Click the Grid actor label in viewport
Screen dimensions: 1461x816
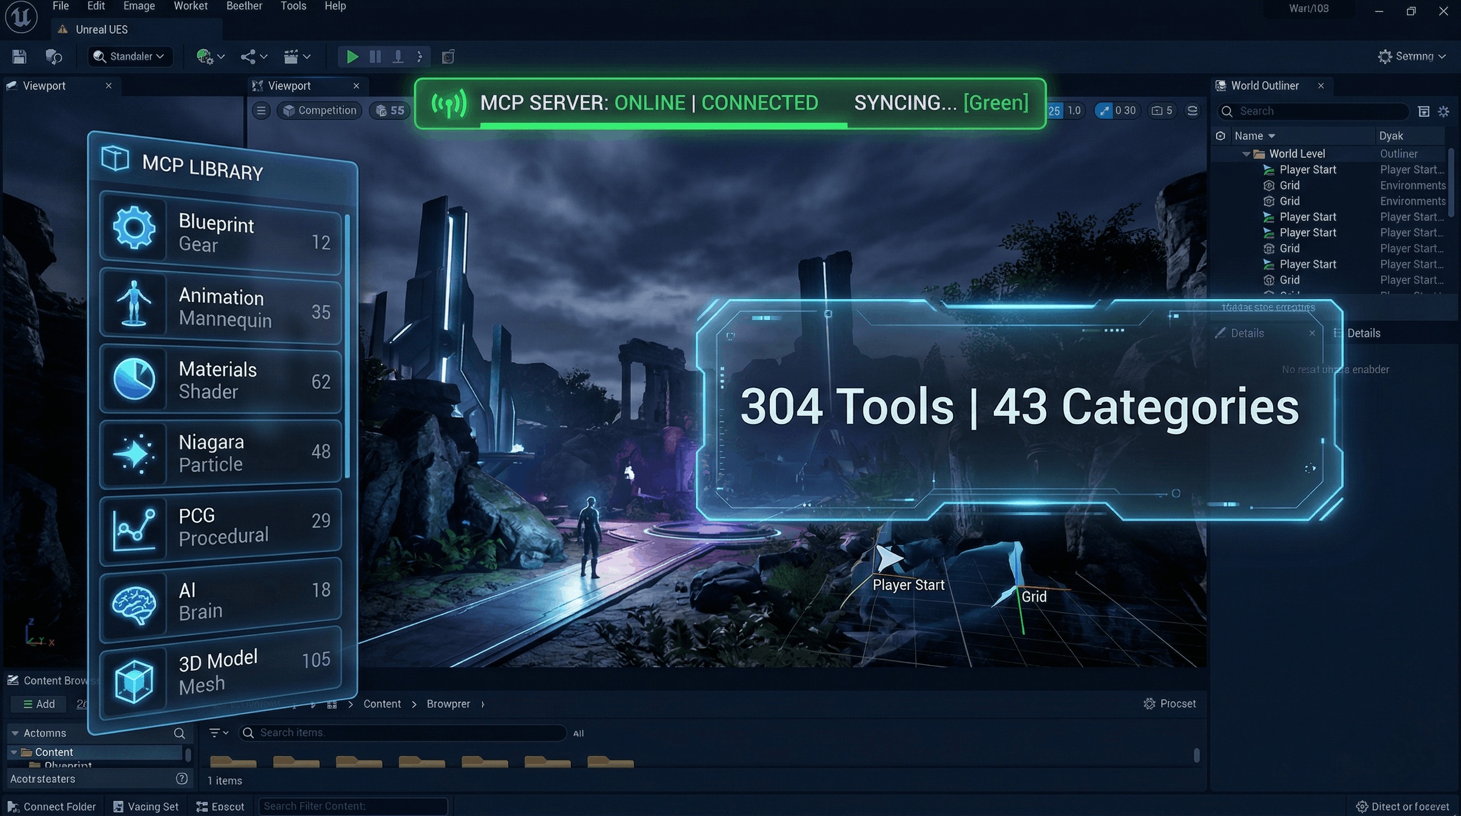1034,597
